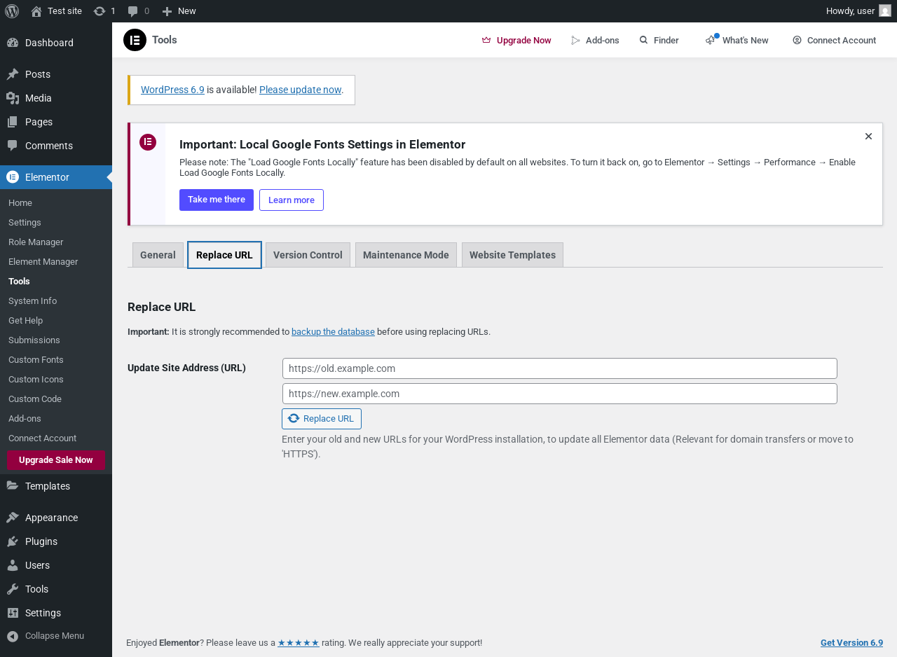
Task: Open the updates indicator icon
Action: [x=100, y=11]
